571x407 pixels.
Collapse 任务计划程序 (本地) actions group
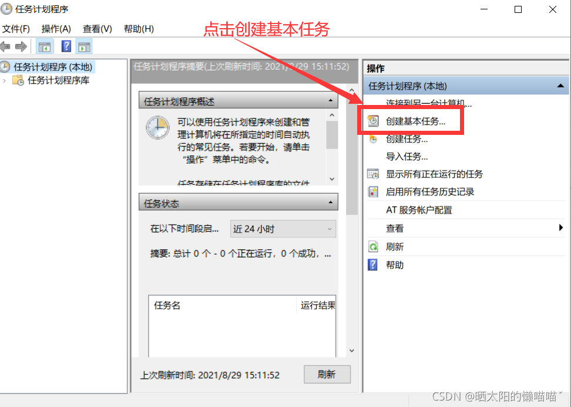(560, 86)
